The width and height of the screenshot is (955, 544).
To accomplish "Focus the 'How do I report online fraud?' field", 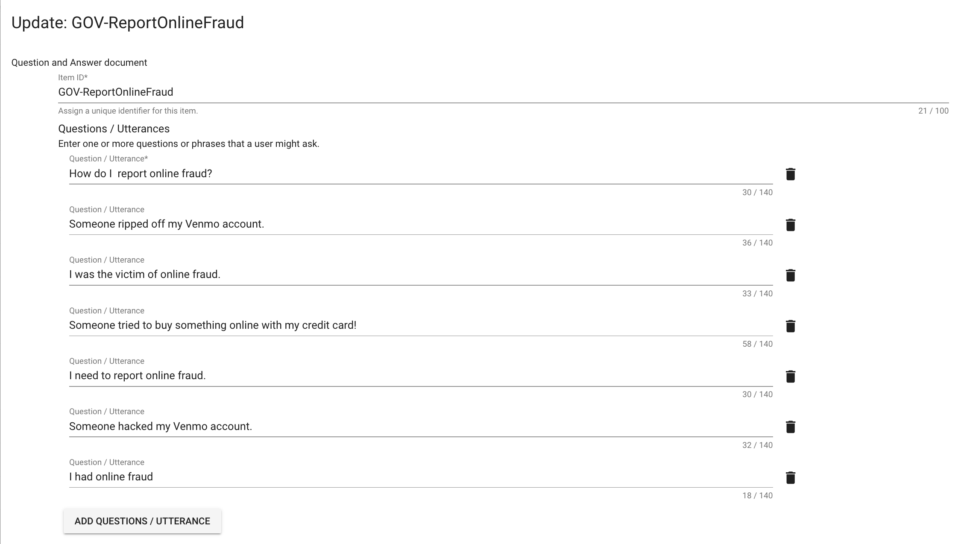I will [421, 174].
